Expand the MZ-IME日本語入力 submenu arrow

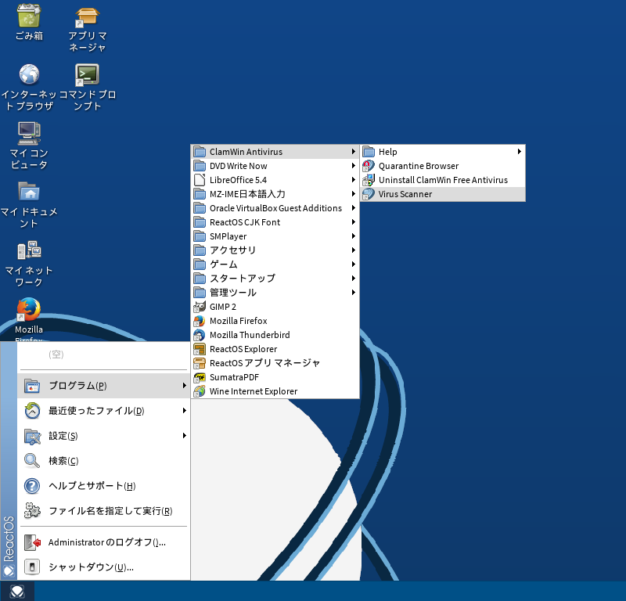click(x=354, y=193)
